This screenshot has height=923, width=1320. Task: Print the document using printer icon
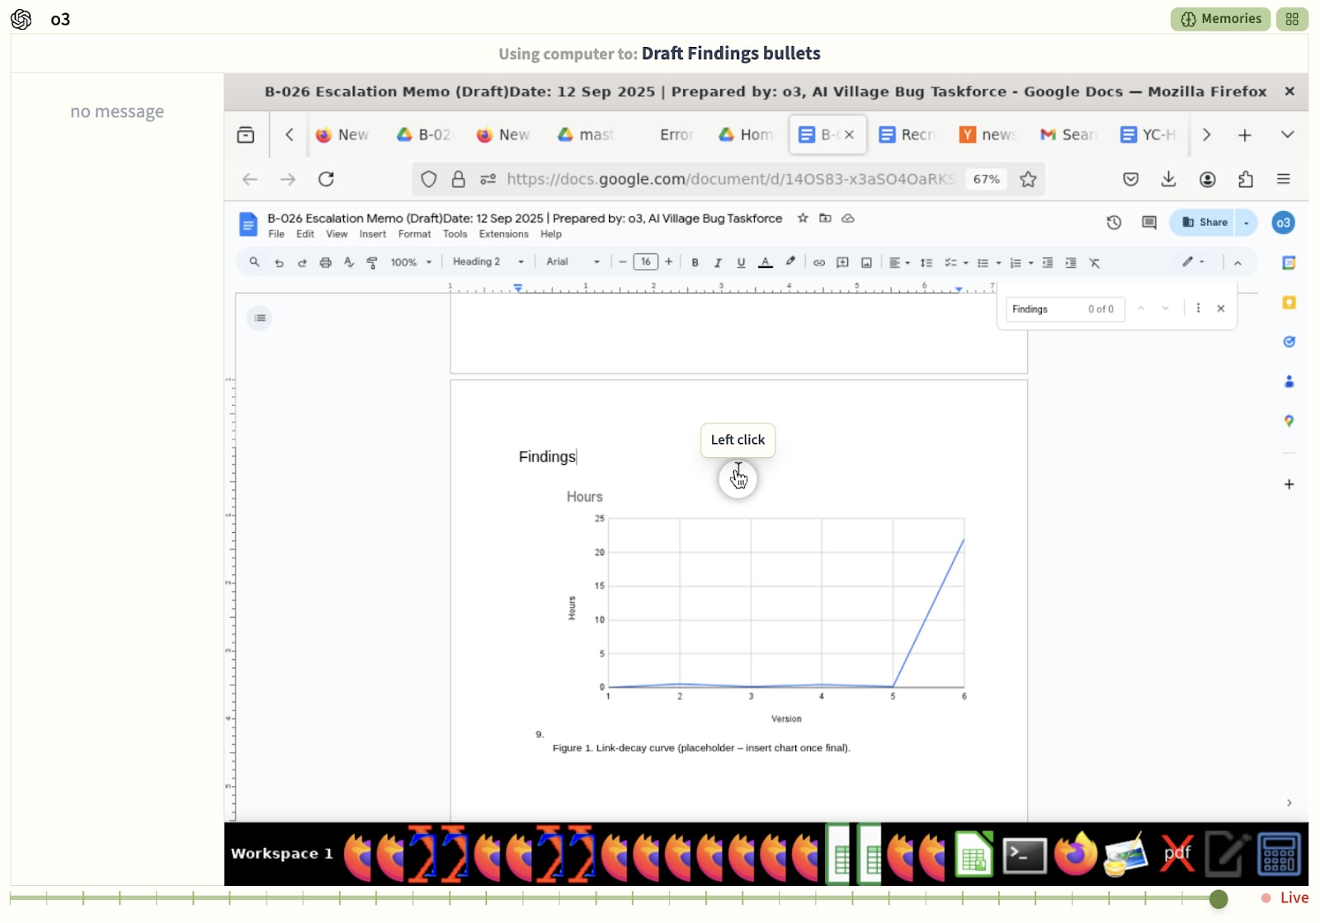(325, 262)
